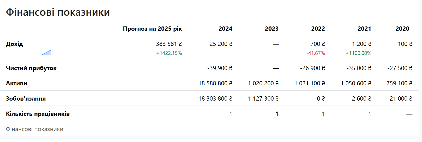Click the 2022 year column header
The width and height of the screenshot is (422, 142).
click(318, 29)
